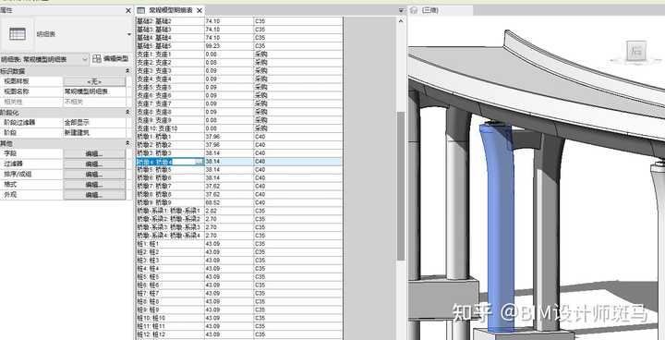Click the 视图名称 value field
This screenshot has height=340, width=665.
pos(94,91)
